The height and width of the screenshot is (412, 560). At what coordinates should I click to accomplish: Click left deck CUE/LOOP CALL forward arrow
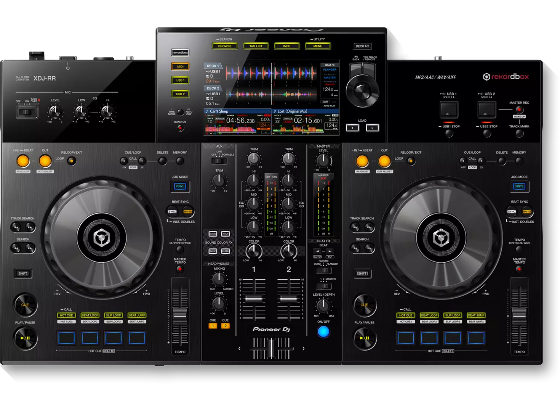(x=142, y=161)
